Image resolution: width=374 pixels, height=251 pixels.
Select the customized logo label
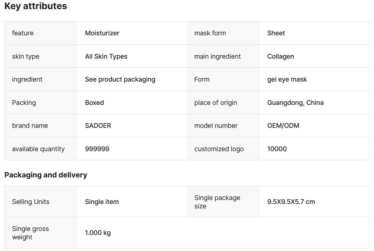click(219, 149)
